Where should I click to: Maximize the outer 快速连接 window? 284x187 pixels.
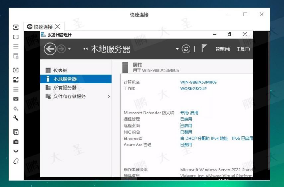[245, 14]
